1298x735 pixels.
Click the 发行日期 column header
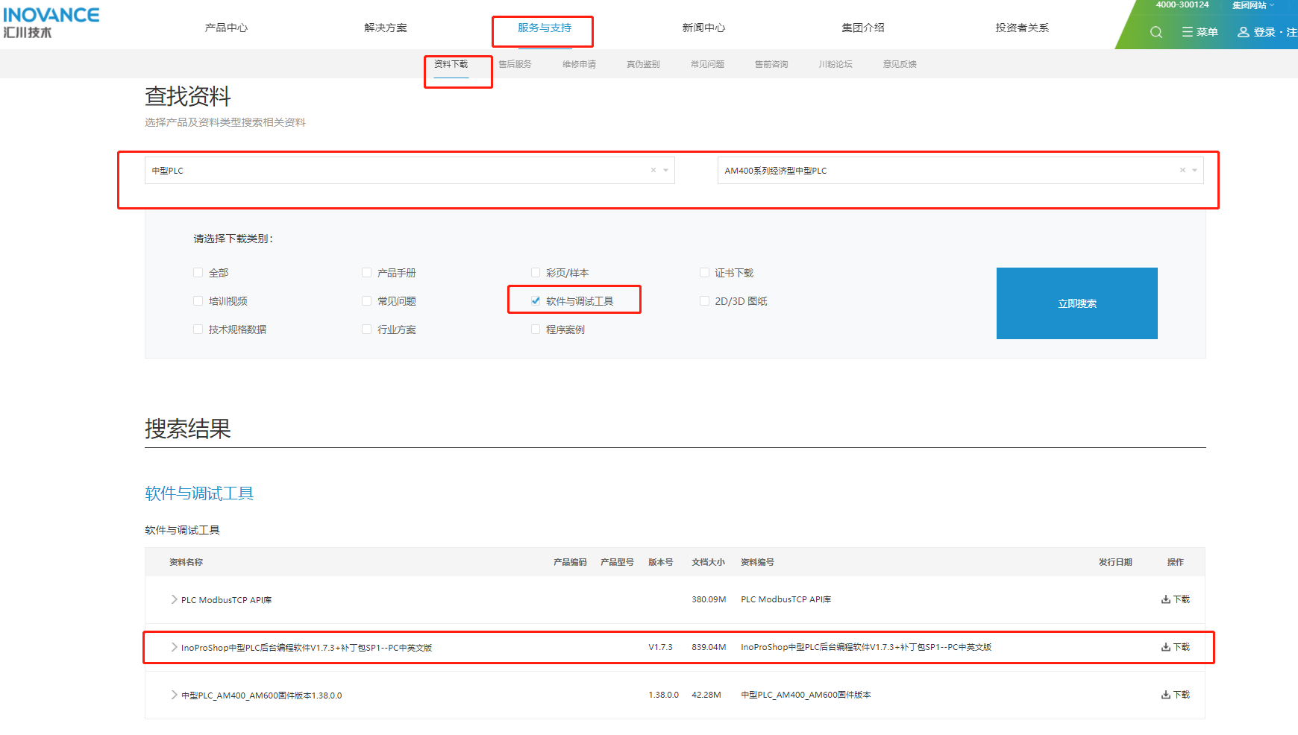pos(1115,562)
